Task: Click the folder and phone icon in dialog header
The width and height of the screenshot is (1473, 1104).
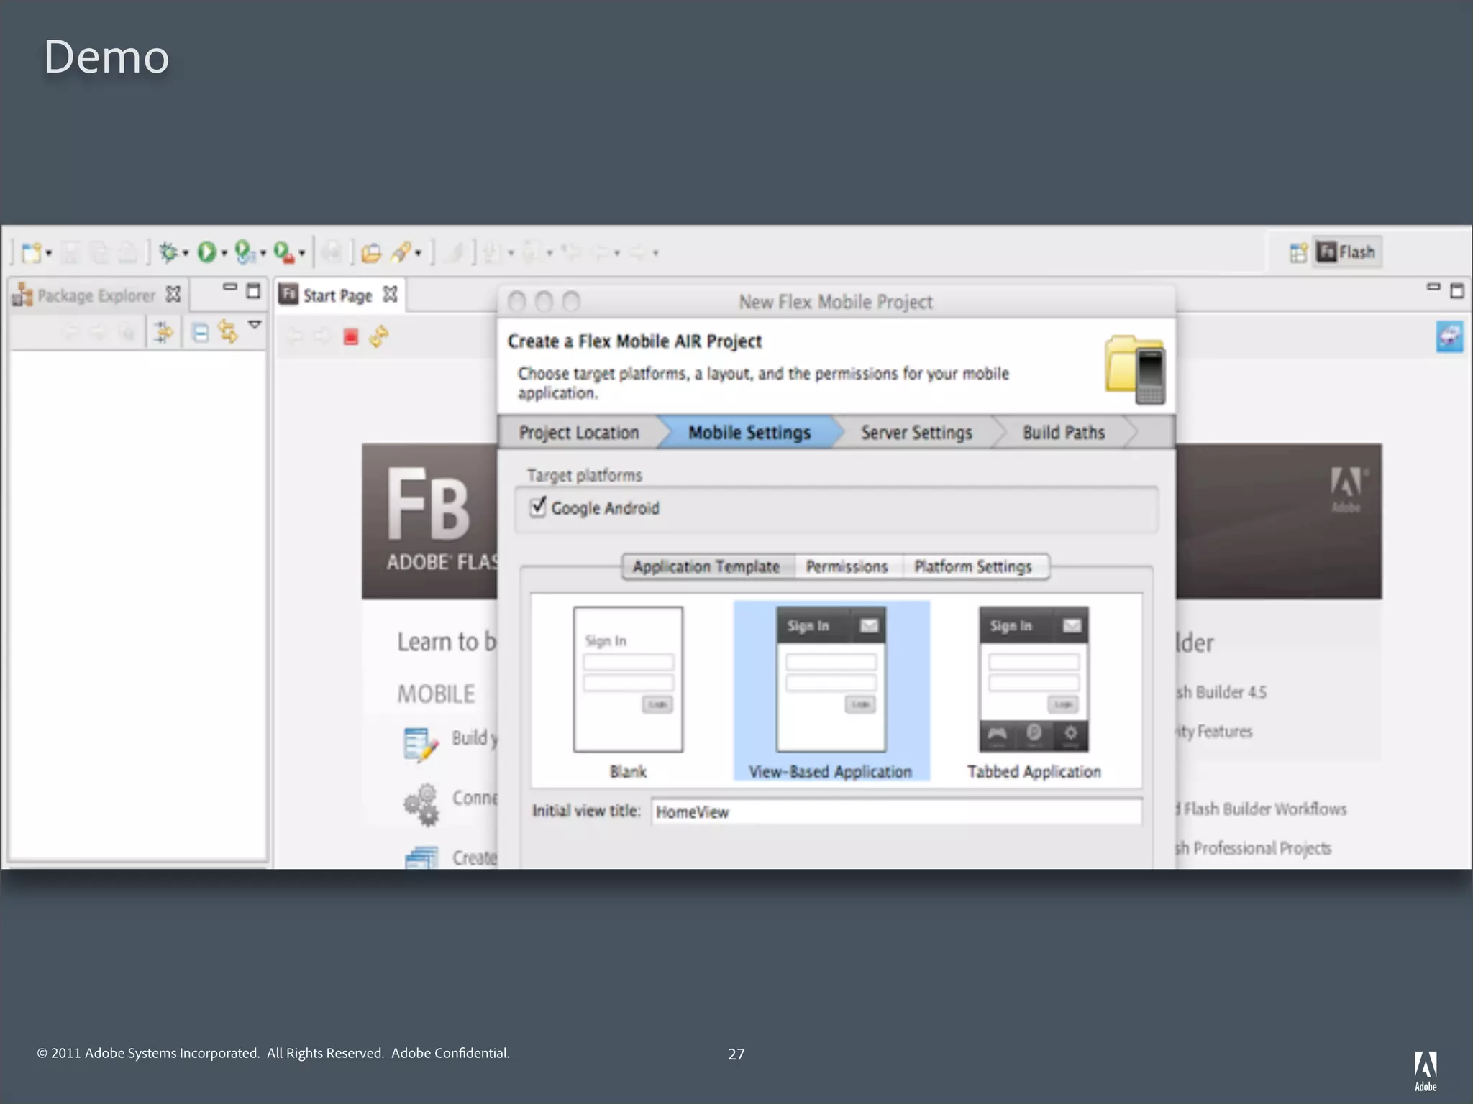Action: [1136, 369]
